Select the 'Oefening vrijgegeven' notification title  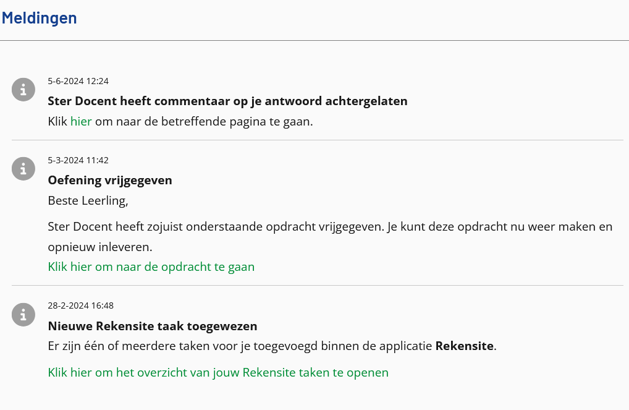pos(110,180)
